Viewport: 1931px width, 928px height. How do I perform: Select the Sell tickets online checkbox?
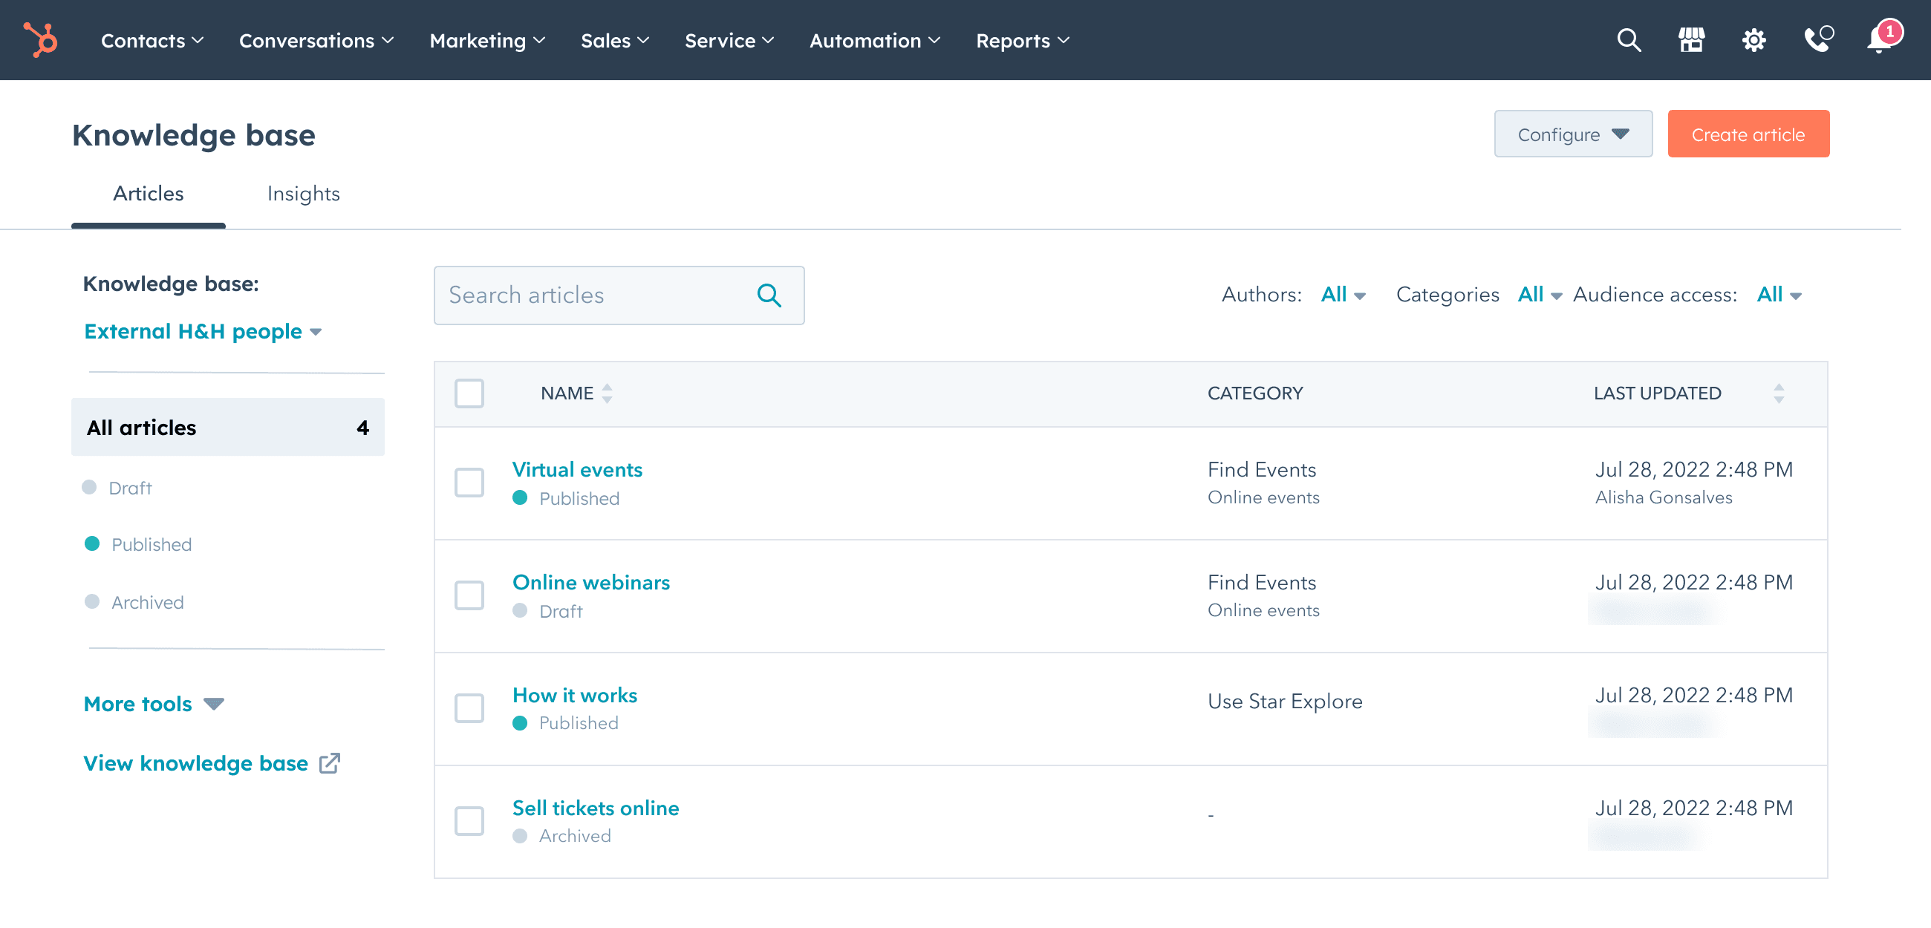[469, 821]
